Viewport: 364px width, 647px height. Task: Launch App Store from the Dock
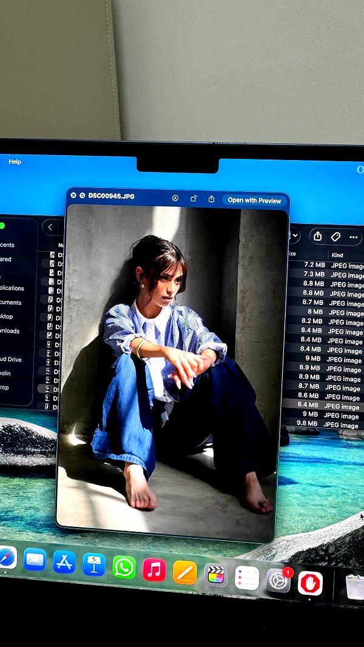click(64, 562)
